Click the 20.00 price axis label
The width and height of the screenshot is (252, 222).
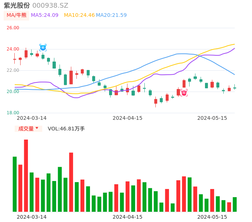point(13,92)
